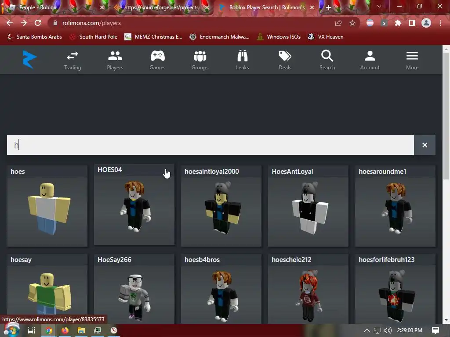Open player card HoeSay266
The width and height of the screenshot is (450, 337).
(x=134, y=289)
